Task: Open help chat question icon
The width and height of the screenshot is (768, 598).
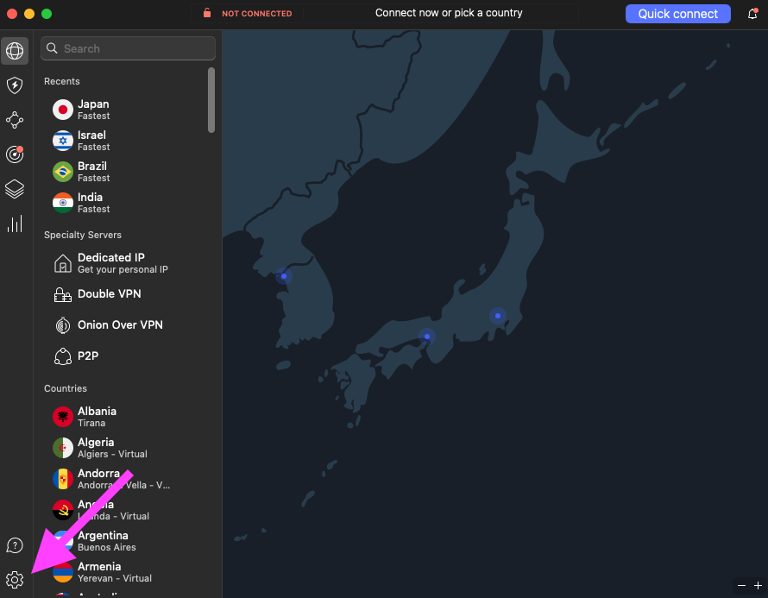Action: point(15,545)
